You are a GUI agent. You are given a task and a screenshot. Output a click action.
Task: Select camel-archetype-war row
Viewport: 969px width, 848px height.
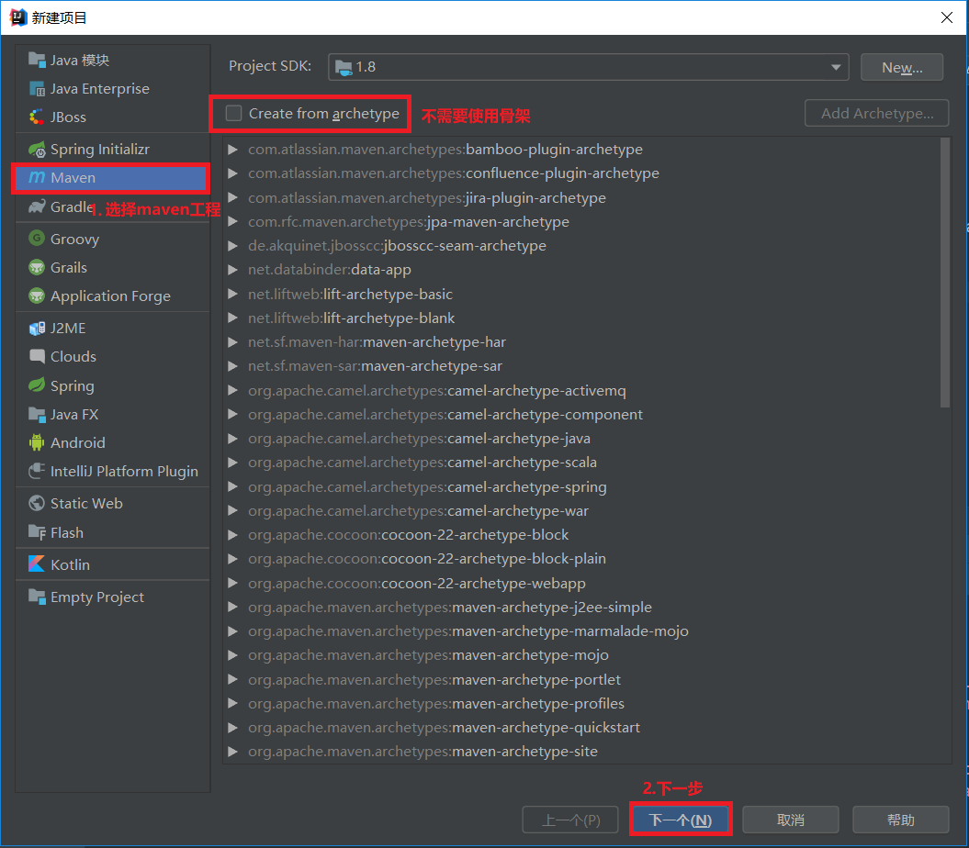[x=580, y=511]
